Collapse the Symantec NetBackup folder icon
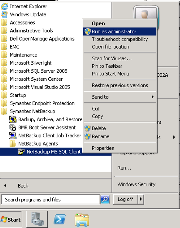The width and height of the screenshot is (180, 228). tap(4, 111)
